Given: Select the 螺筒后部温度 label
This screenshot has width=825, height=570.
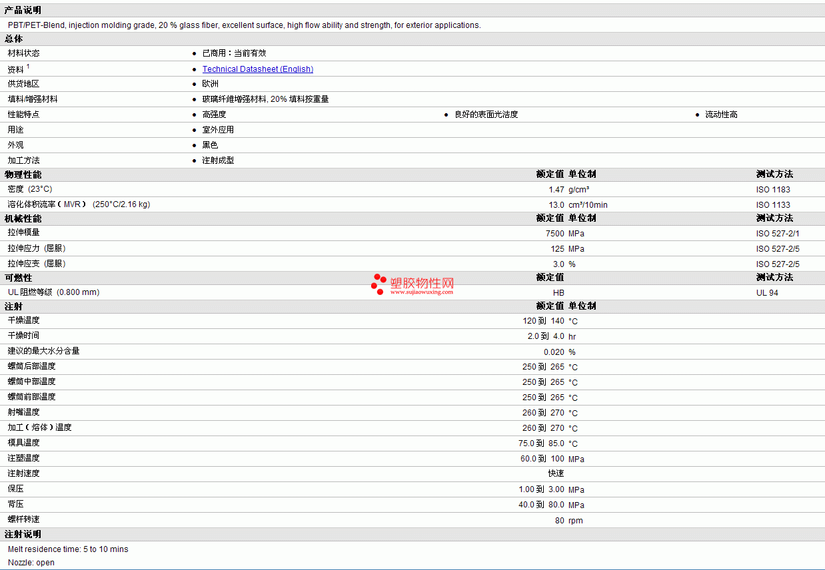Looking at the screenshot, I should click(x=32, y=366).
